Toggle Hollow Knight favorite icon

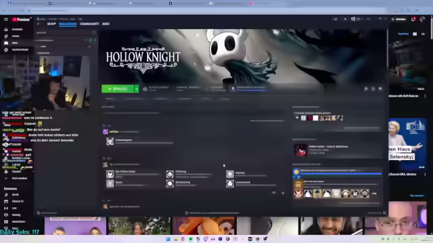pos(380,88)
